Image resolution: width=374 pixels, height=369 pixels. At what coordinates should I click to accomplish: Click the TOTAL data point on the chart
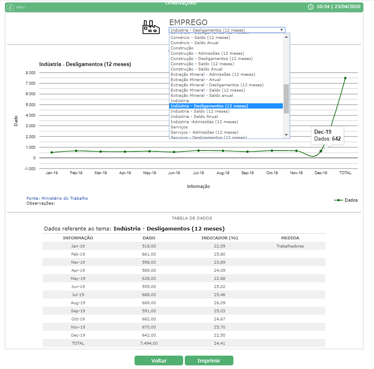click(345, 78)
